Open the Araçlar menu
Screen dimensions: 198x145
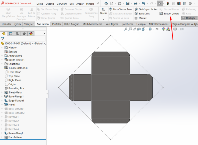tap(80, 4)
